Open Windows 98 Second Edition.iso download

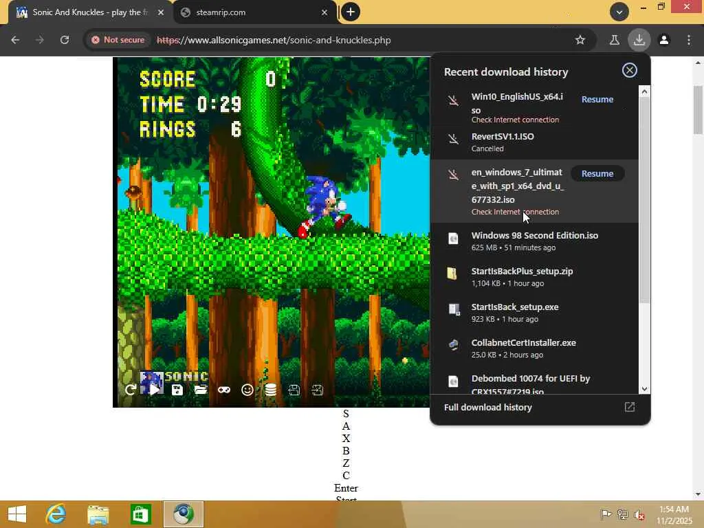[534, 241]
